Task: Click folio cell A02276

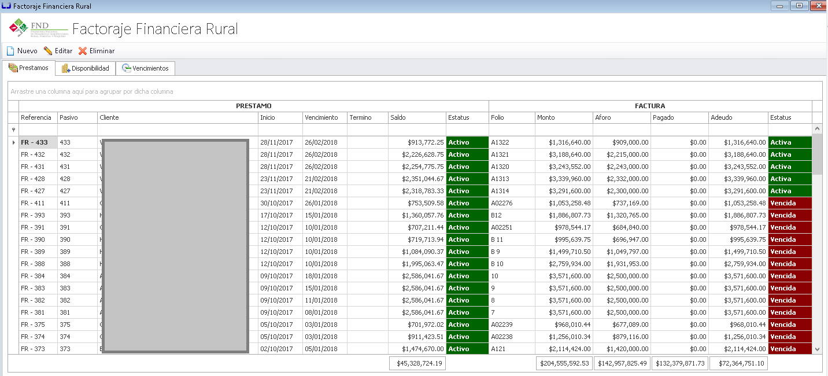Action: point(512,203)
